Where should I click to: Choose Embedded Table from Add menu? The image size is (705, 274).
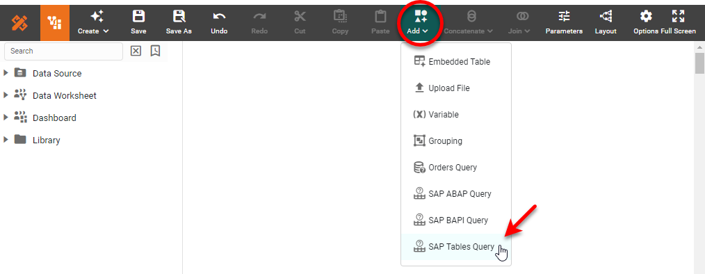(456, 62)
